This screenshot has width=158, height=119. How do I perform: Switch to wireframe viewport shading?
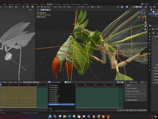point(135,7)
